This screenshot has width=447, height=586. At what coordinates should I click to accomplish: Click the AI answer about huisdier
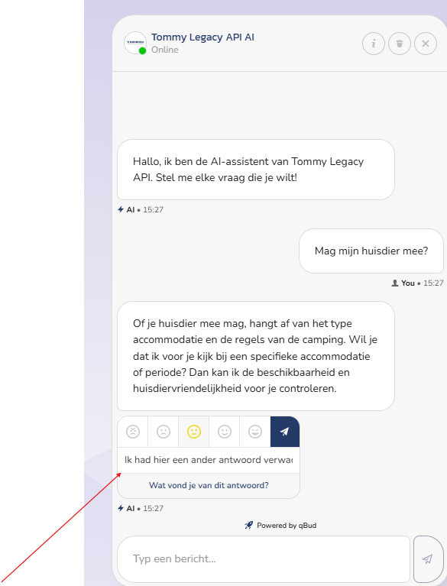click(256, 356)
